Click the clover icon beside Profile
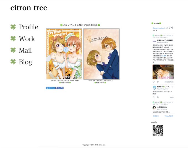The height and width of the screenshot is (148, 188). click(13, 27)
